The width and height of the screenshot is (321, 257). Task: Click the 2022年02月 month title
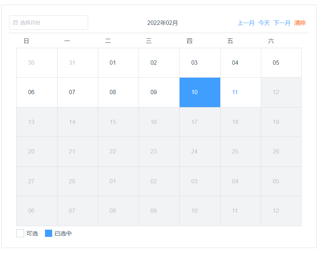[162, 23]
